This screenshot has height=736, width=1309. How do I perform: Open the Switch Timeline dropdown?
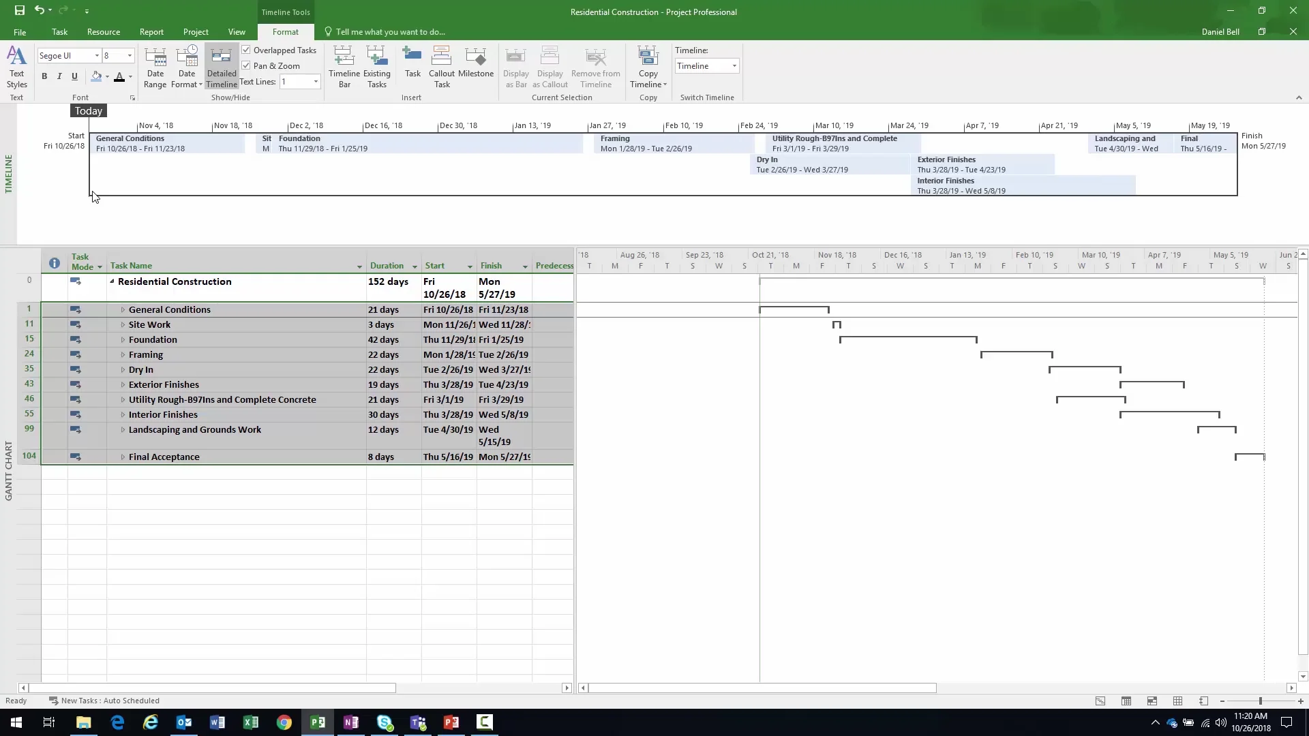click(734, 66)
